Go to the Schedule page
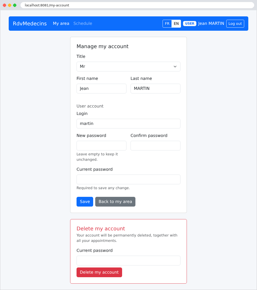This screenshot has height=290, width=257. point(83,24)
